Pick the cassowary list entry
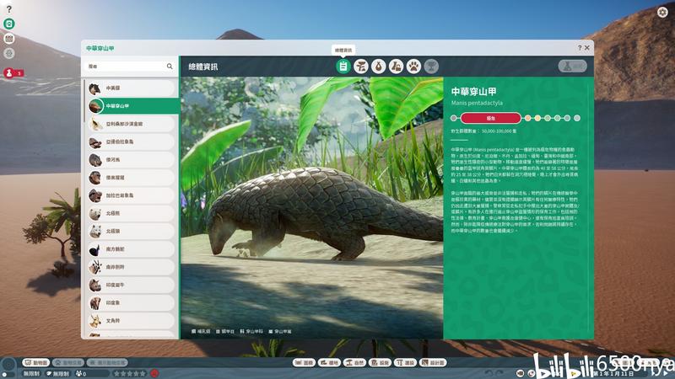Viewport: 675px width, 379px height. 132,249
